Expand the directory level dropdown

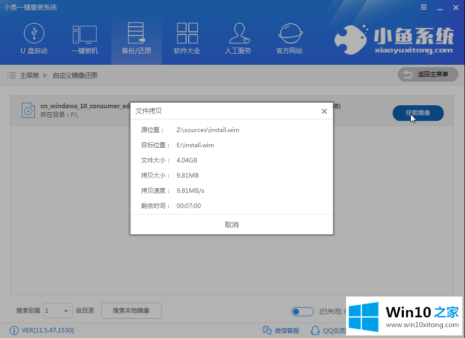point(67,311)
